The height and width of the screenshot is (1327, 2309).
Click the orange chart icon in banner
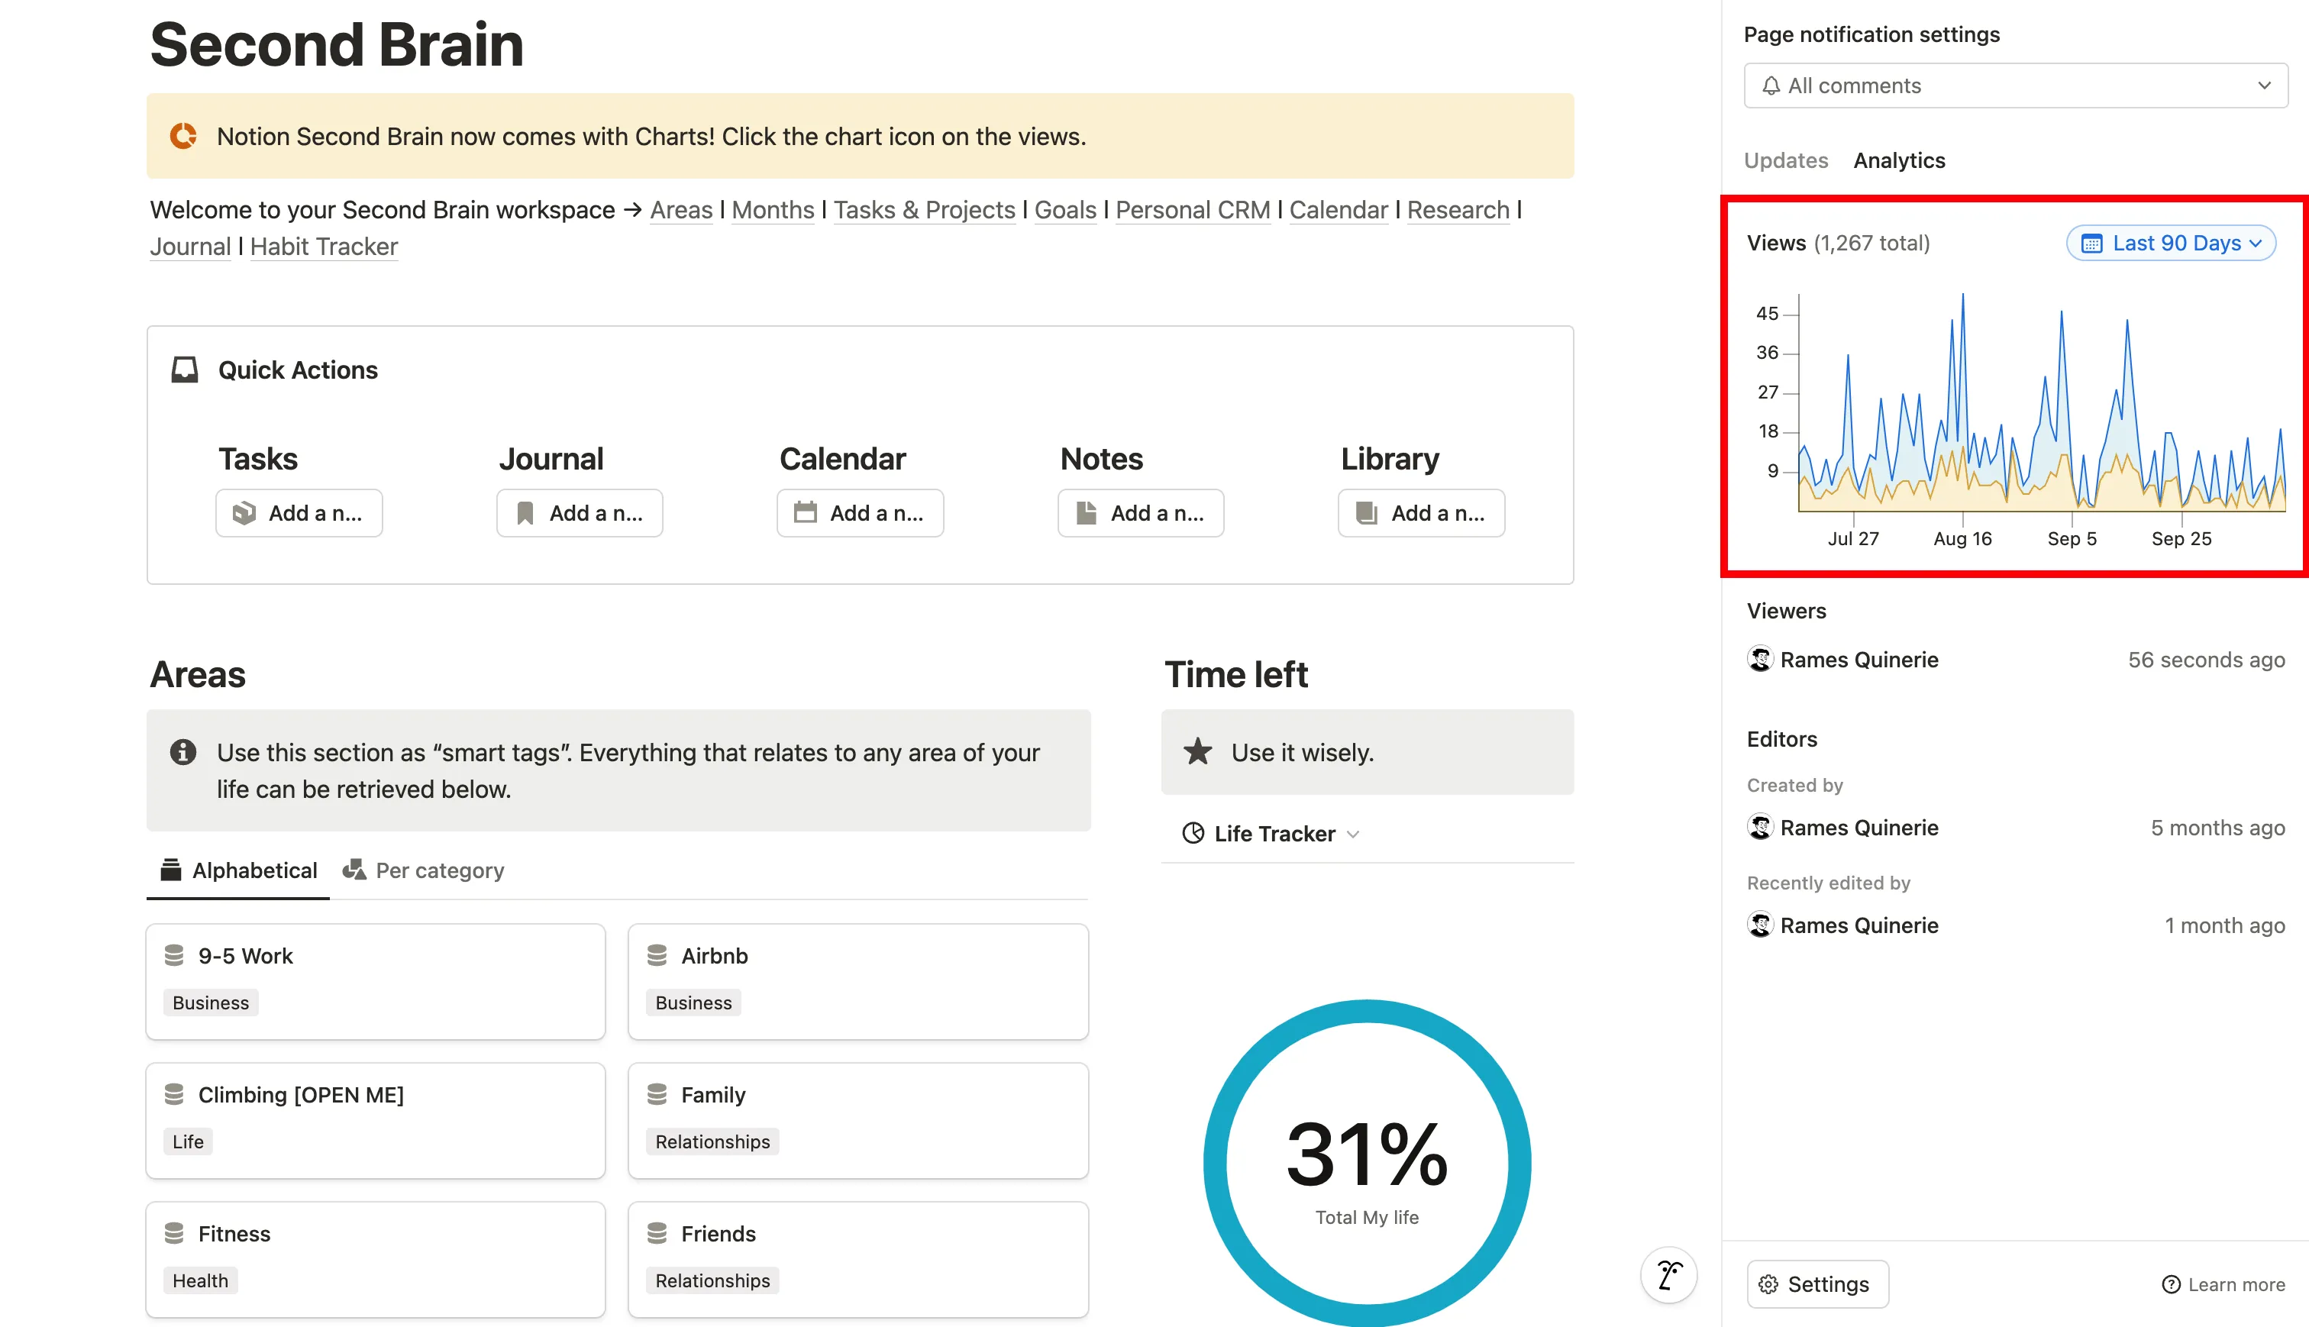point(183,136)
